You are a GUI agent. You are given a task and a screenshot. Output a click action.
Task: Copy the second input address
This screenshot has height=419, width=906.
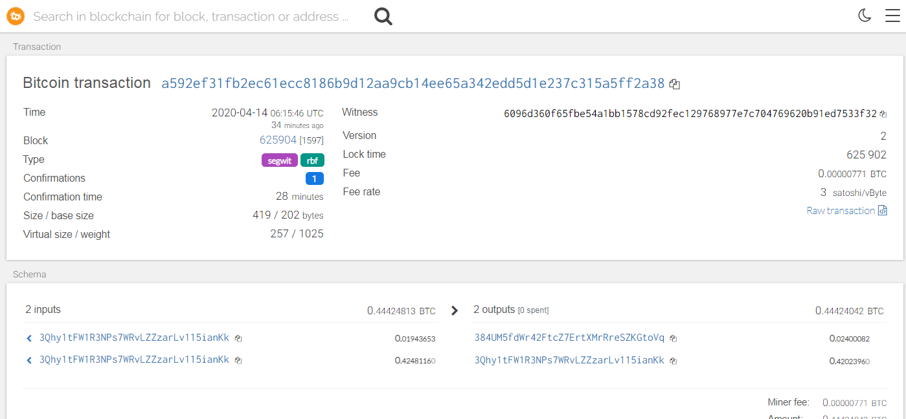tap(238, 360)
